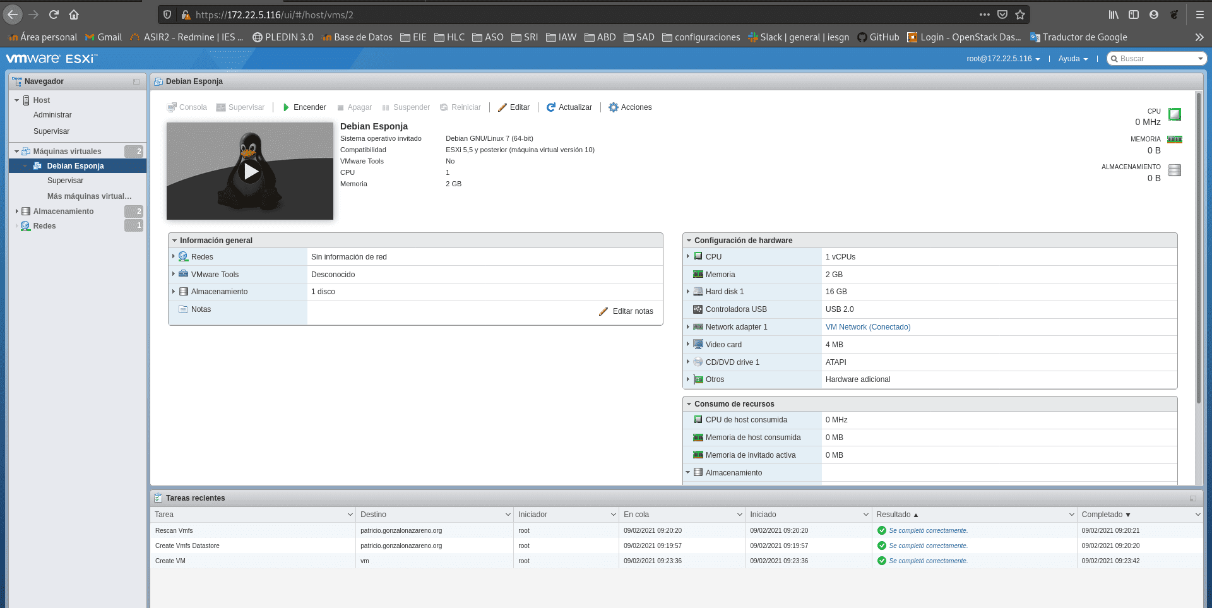The image size is (1212, 608).
Task: Expand Hard disk 1 details
Action: click(x=688, y=291)
